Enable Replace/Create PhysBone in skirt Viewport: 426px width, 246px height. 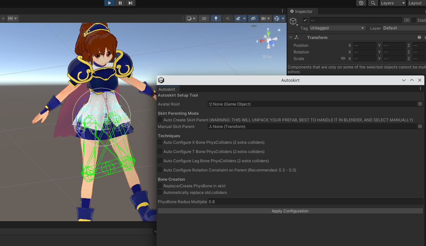coord(160,186)
